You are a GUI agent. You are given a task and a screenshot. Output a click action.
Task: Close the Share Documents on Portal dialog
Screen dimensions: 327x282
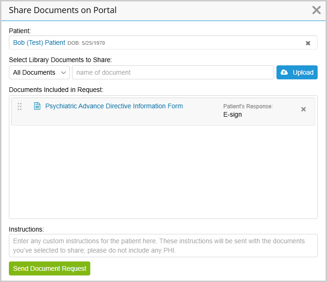point(316,10)
